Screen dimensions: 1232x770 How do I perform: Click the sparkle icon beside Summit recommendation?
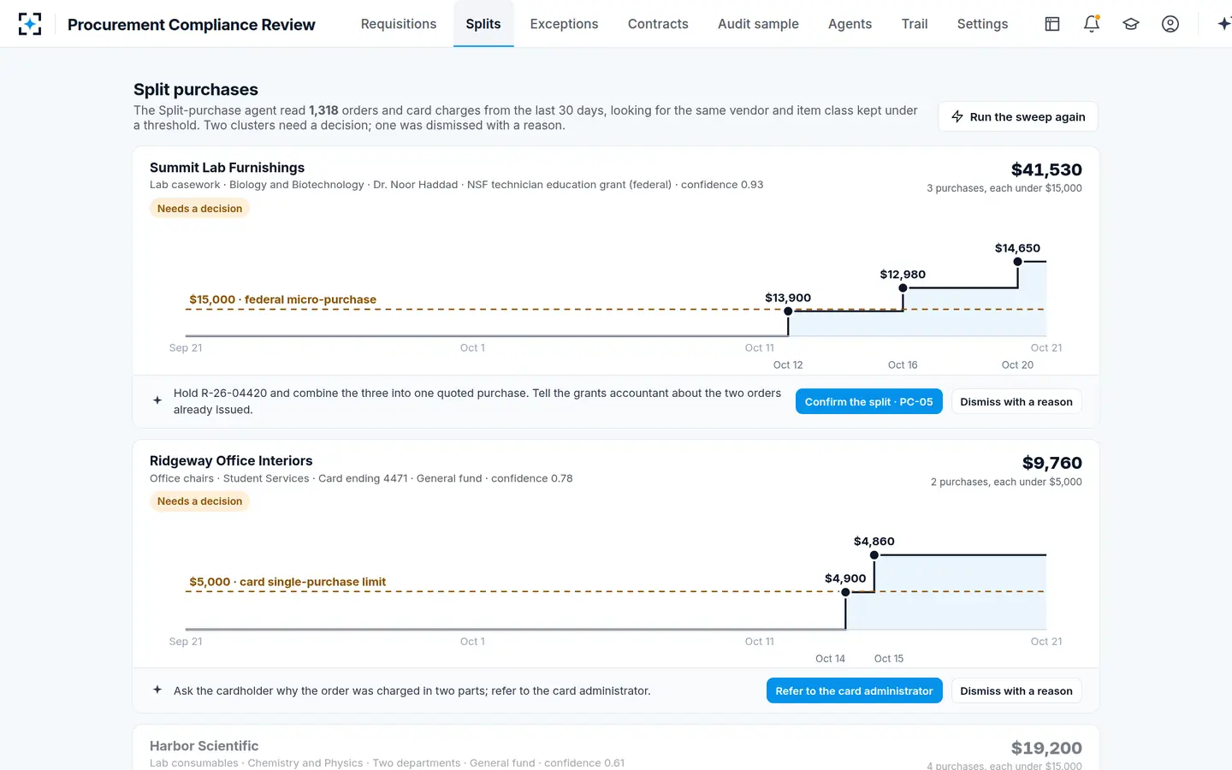click(157, 400)
